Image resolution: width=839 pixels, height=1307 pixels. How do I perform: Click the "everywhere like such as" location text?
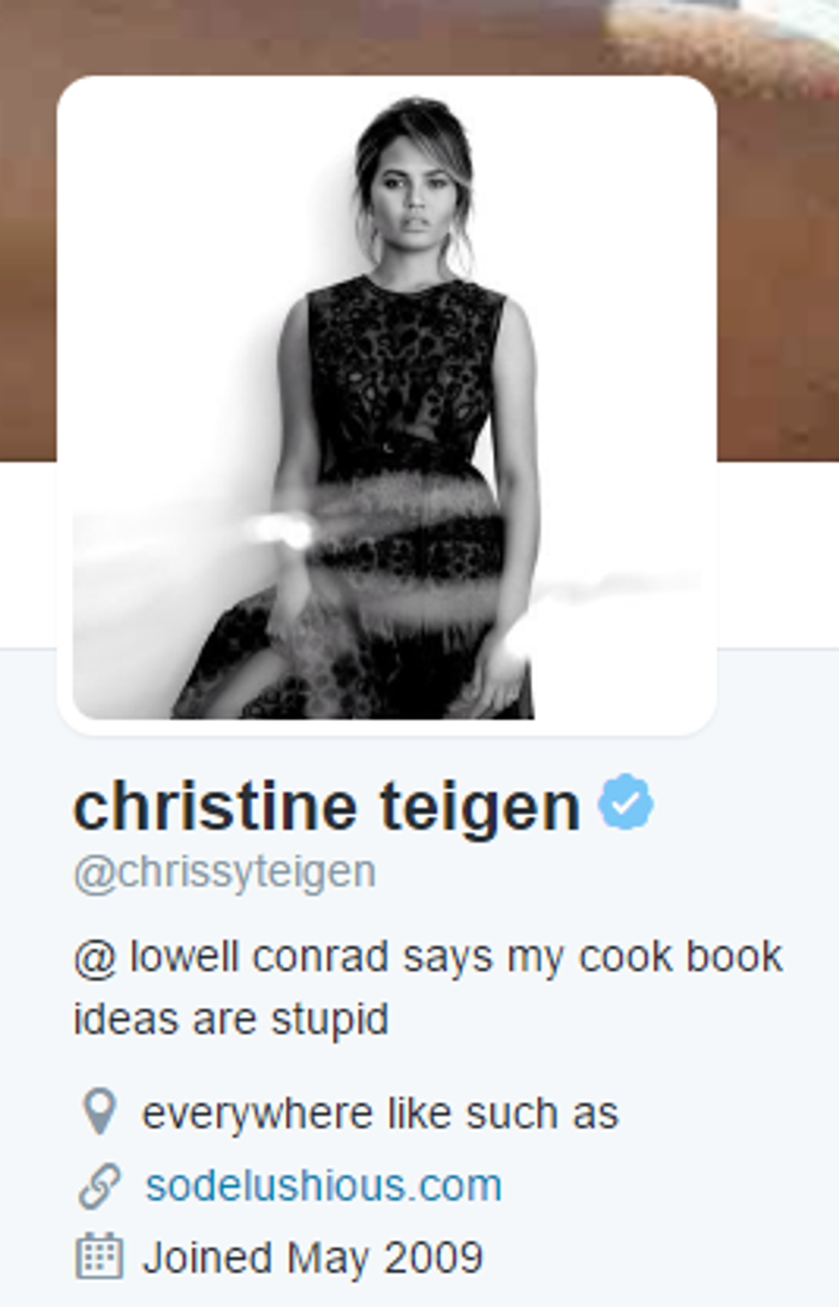(380, 1114)
